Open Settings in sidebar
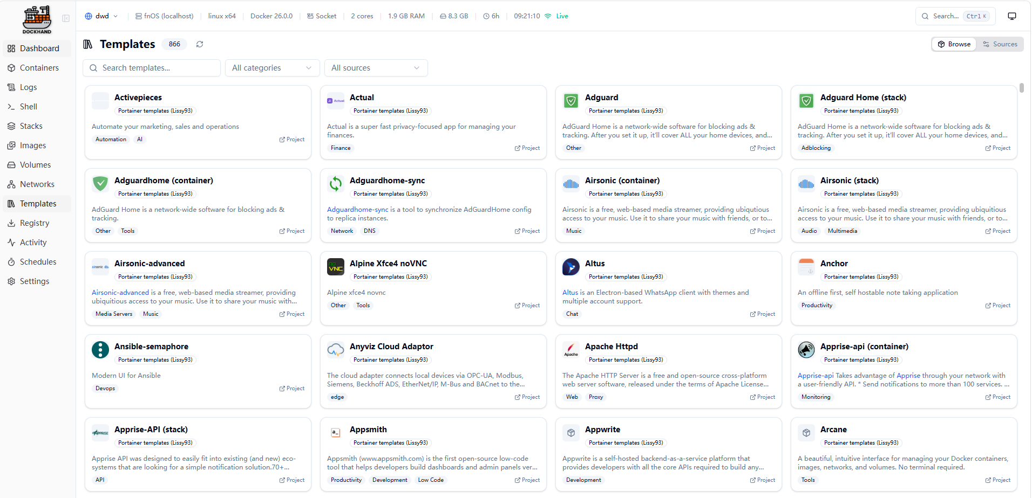This screenshot has width=1032, height=498. 37,281
